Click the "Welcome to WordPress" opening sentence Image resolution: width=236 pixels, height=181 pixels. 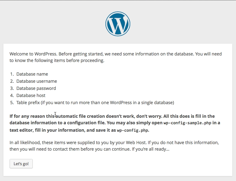coord(33,54)
